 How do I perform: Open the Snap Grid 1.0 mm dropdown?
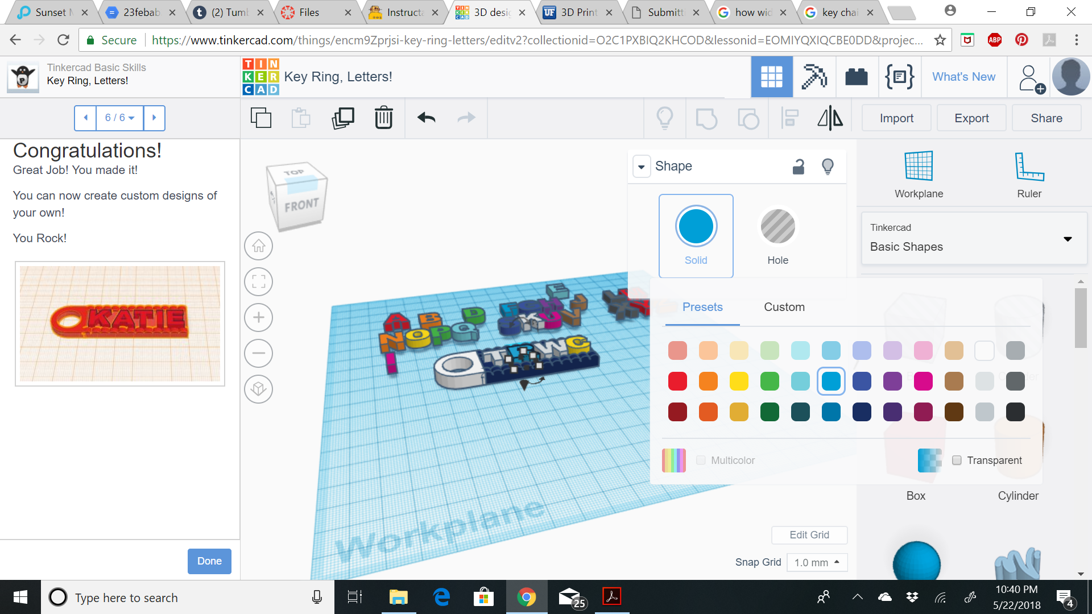(x=817, y=562)
